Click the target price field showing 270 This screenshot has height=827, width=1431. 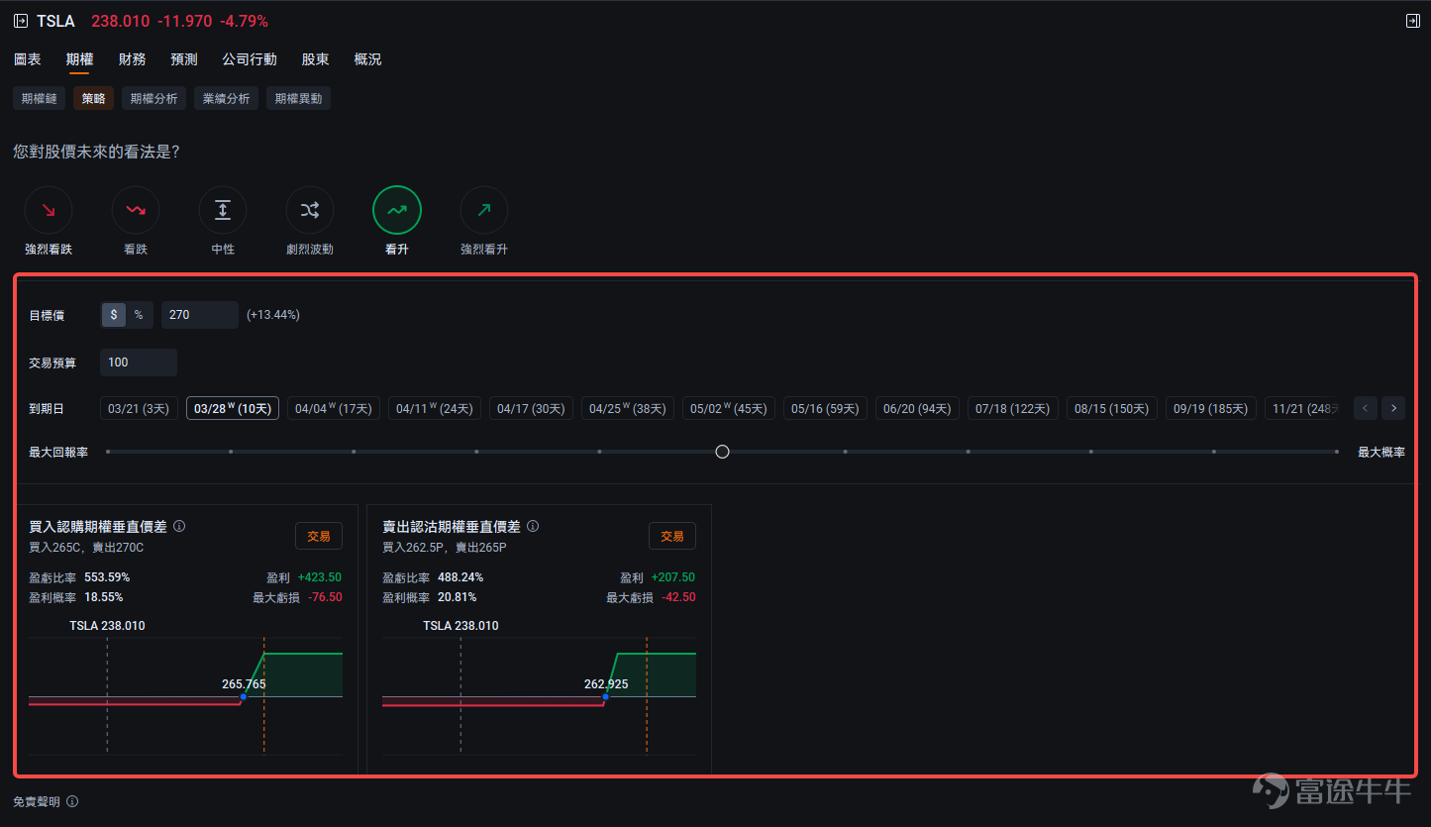pyautogui.click(x=200, y=315)
